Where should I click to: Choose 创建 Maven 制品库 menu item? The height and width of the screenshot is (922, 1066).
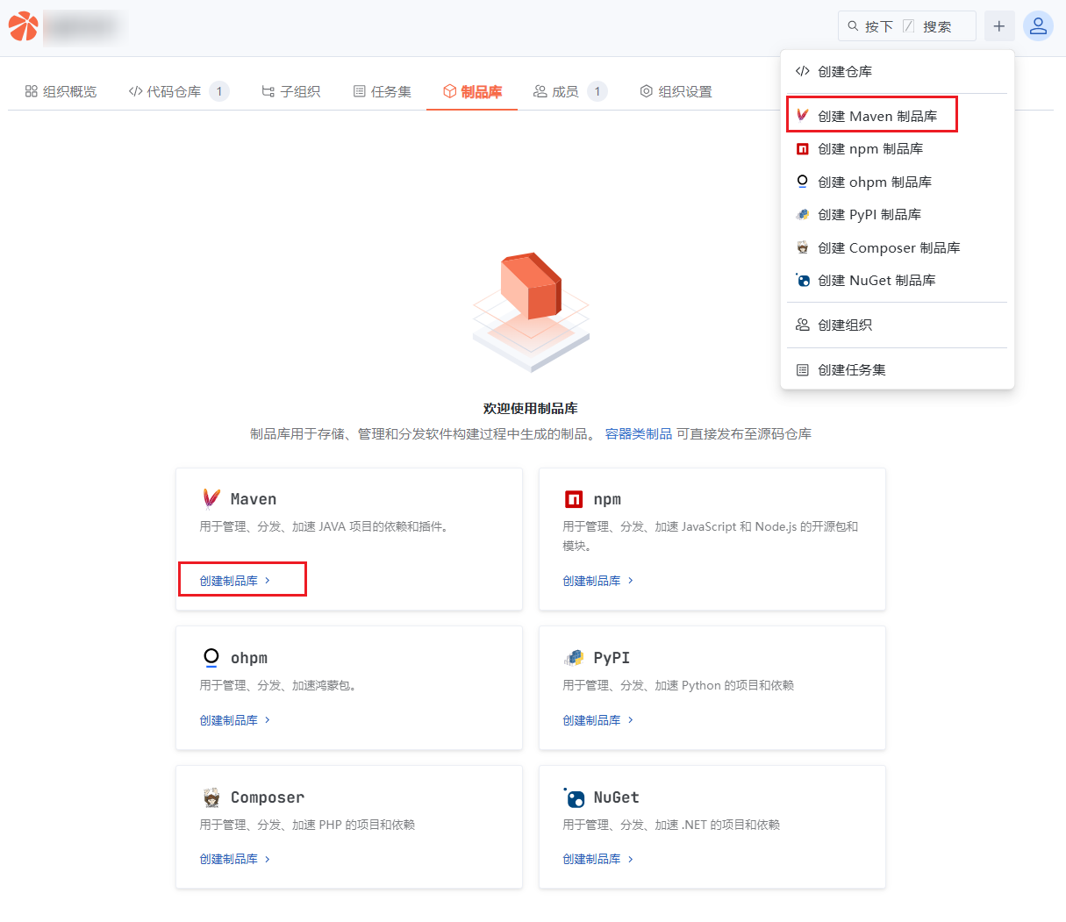click(x=898, y=116)
